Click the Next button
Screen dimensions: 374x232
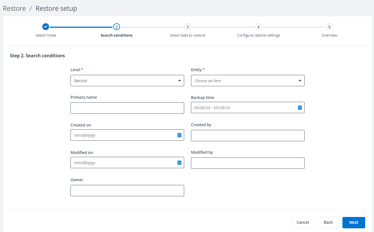point(354,222)
